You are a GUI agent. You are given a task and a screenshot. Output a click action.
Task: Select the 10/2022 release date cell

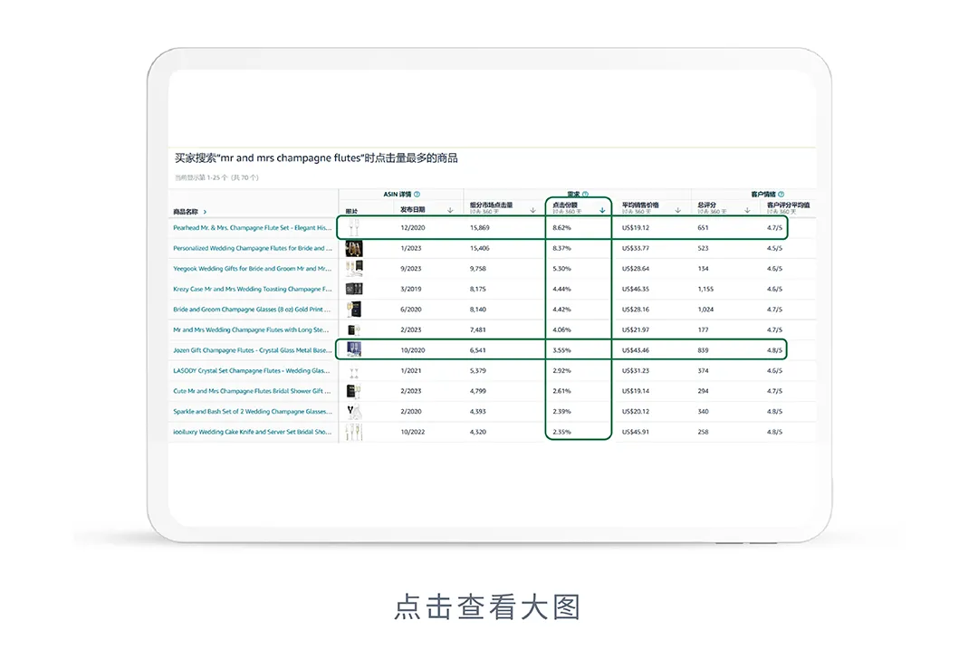tap(413, 432)
